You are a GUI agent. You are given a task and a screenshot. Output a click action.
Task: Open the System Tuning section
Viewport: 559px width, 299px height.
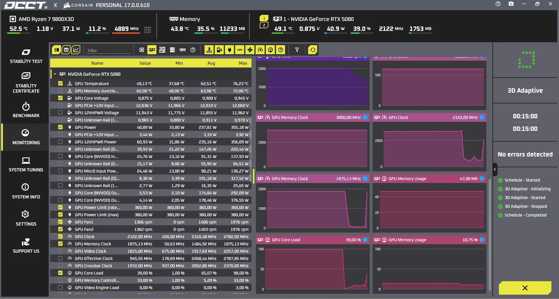(26, 164)
